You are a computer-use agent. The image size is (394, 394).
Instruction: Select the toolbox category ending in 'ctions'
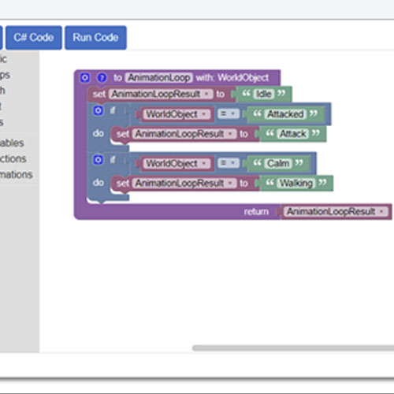click(x=13, y=159)
